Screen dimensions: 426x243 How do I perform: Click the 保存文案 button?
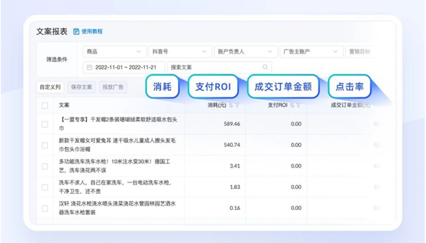click(81, 87)
